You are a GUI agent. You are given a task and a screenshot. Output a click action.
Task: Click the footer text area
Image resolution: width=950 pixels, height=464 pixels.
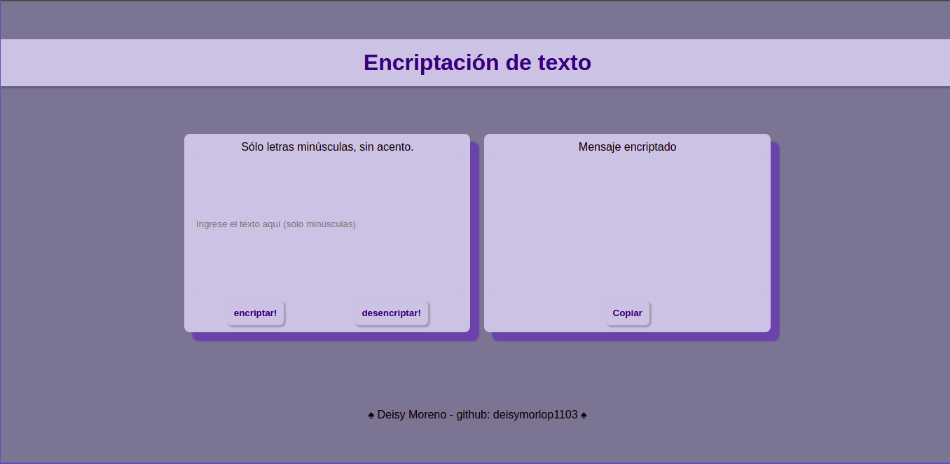[477, 414]
